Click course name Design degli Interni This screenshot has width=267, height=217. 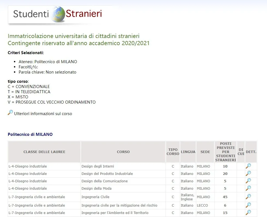98,166
